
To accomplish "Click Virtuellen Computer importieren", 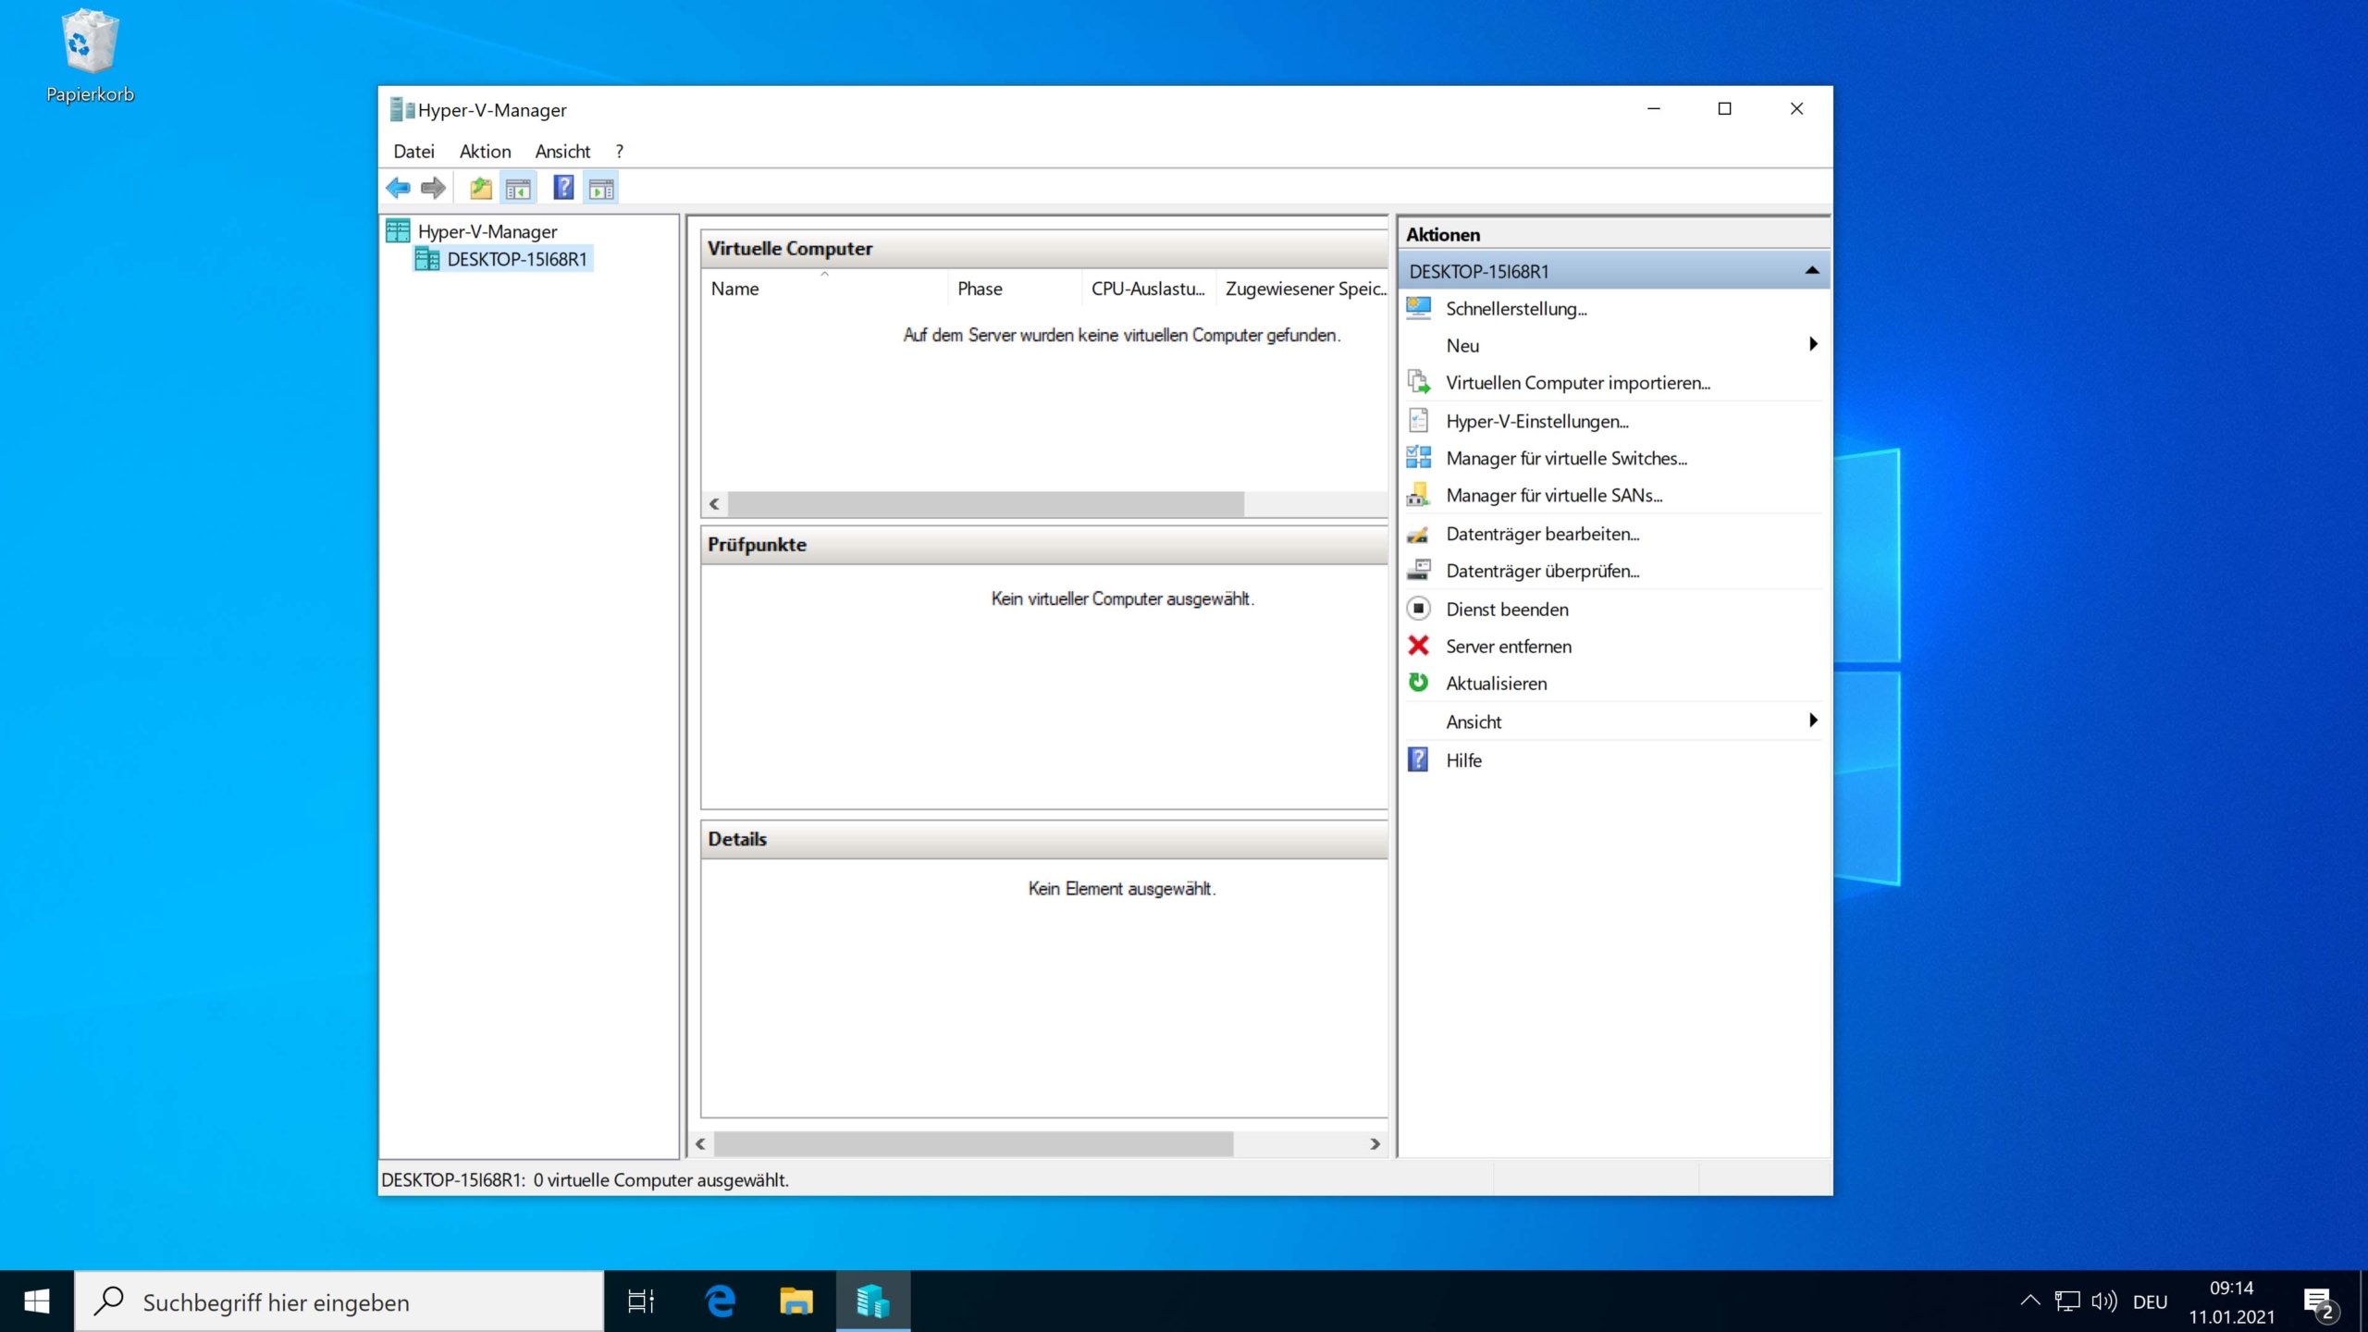I will pyautogui.click(x=1577, y=382).
